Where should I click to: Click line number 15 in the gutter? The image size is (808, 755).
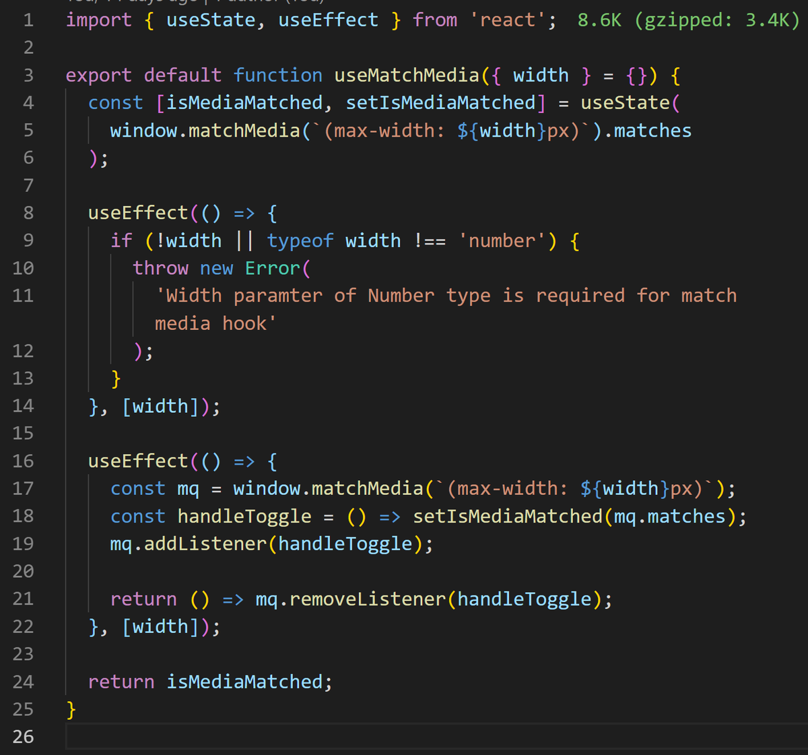click(x=23, y=434)
